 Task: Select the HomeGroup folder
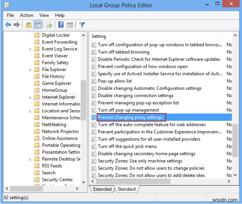54,90
